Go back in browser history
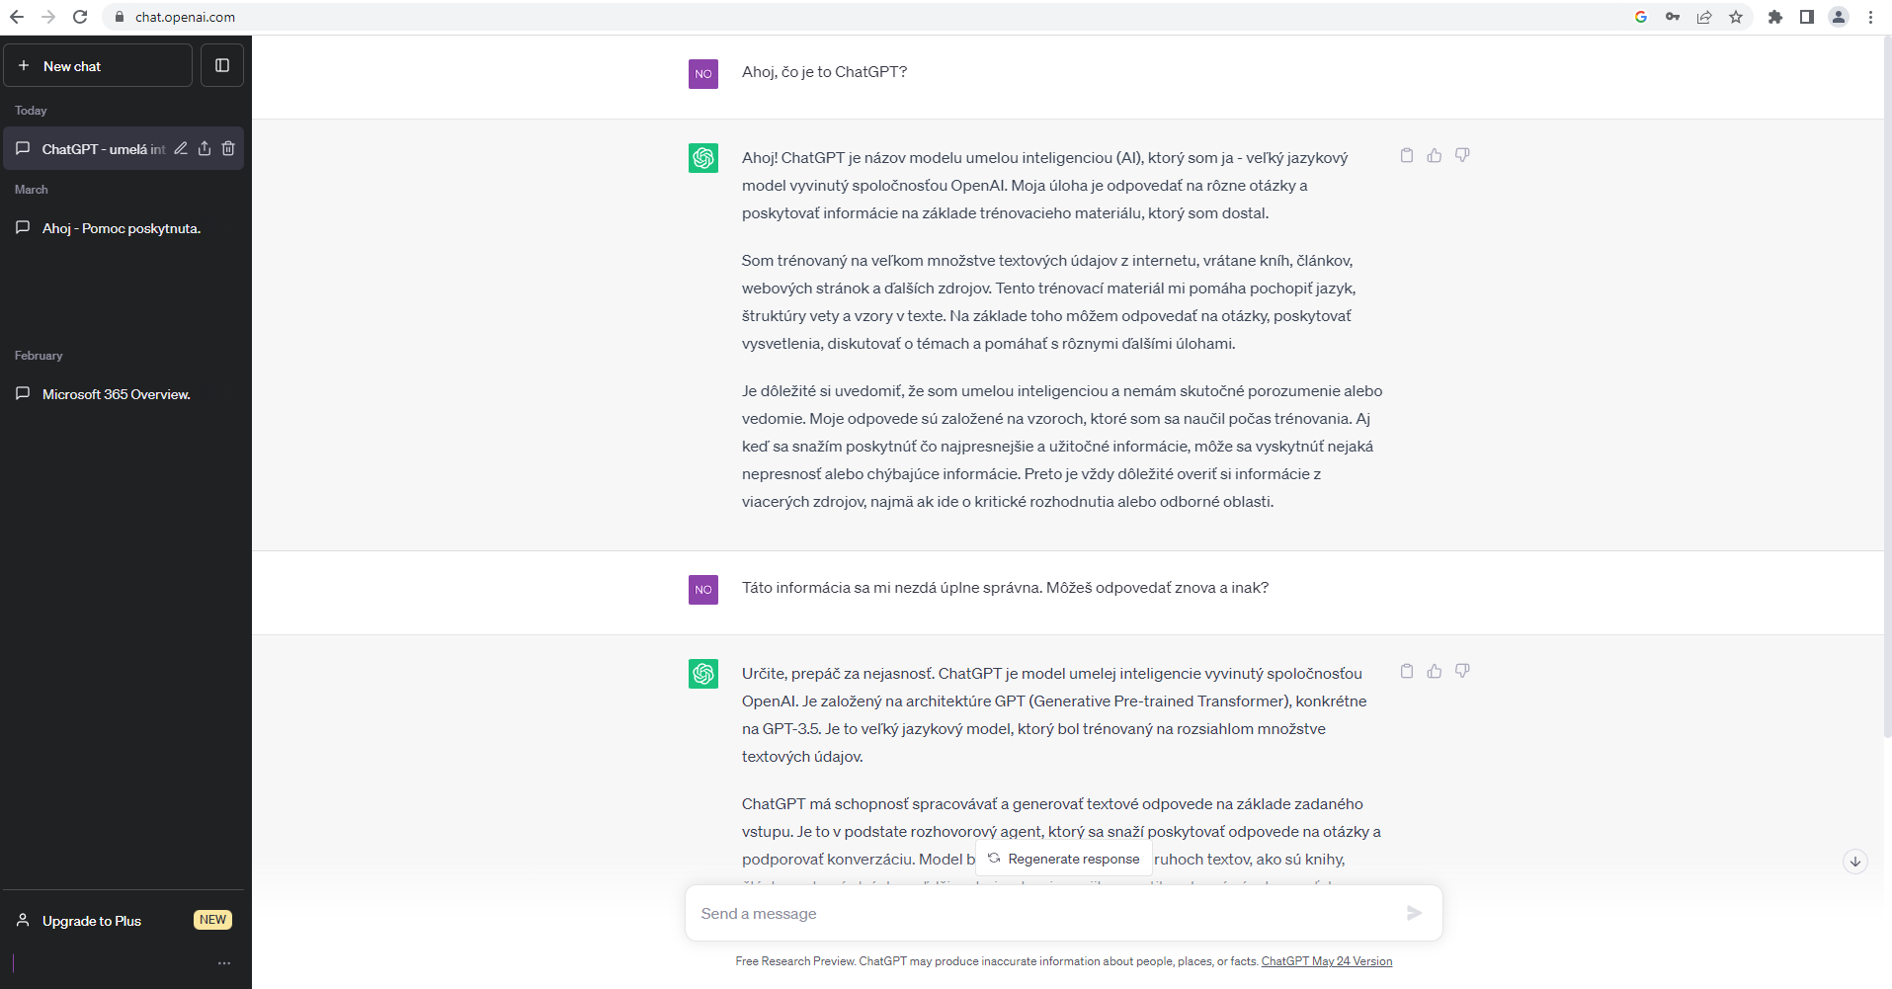 [17, 17]
